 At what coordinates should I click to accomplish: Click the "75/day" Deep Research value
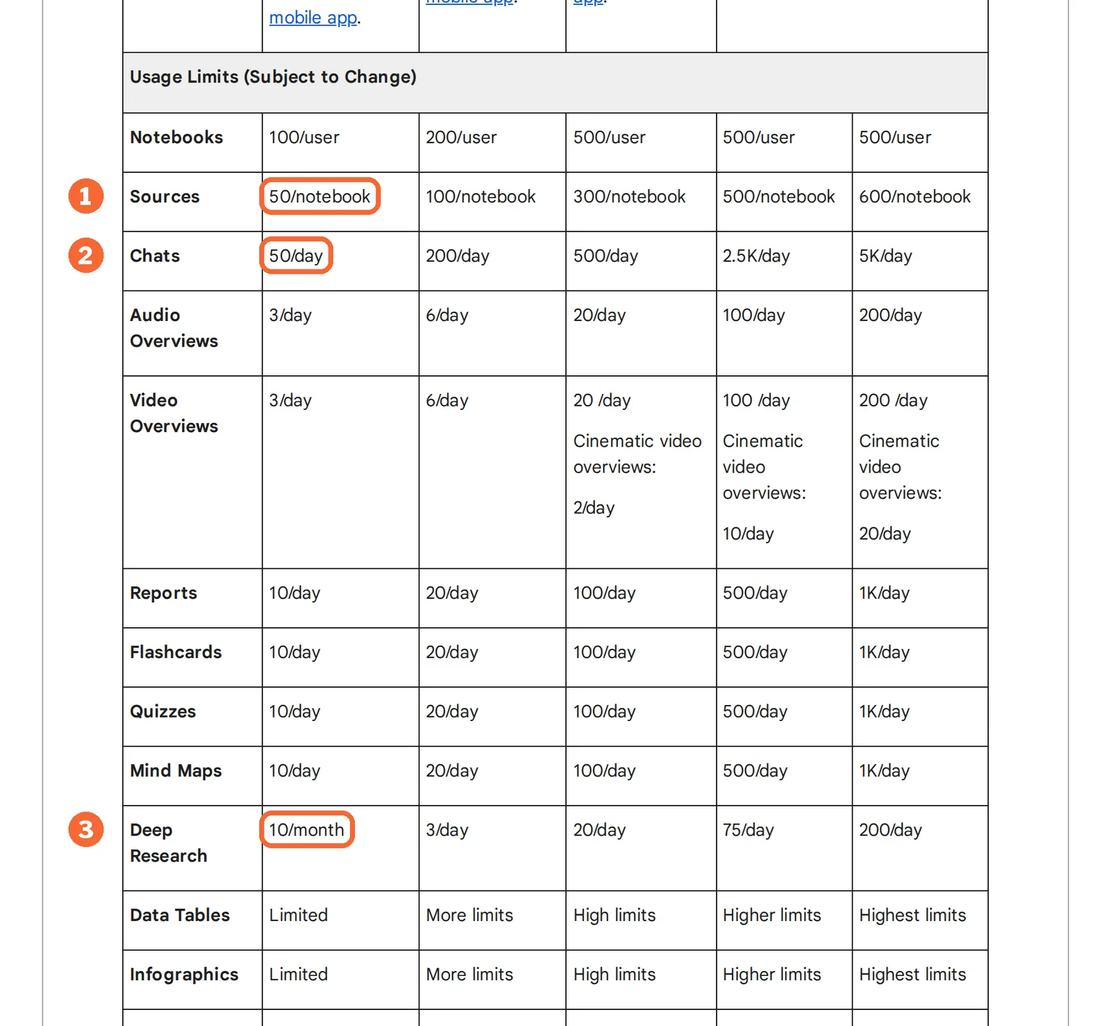748,830
